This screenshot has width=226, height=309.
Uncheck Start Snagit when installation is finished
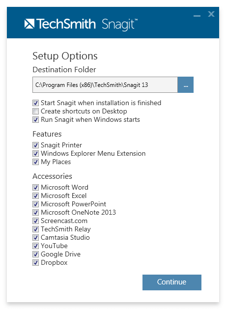pyautogui.click(x=36, y=103)
